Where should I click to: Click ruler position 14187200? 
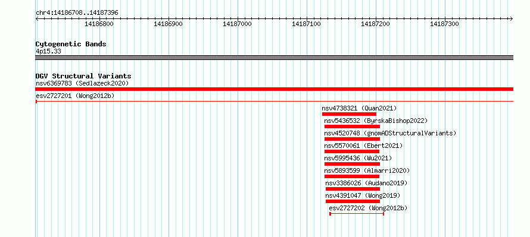coord(376,24)
